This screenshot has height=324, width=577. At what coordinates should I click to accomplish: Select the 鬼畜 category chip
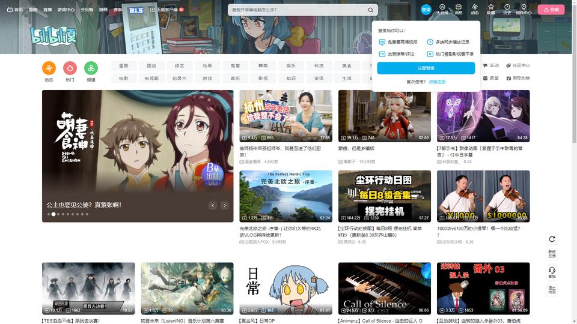[235, 66]
